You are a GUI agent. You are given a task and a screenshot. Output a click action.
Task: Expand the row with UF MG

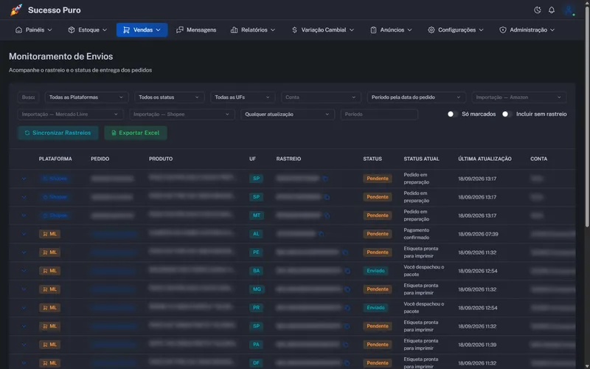(24, 289)
